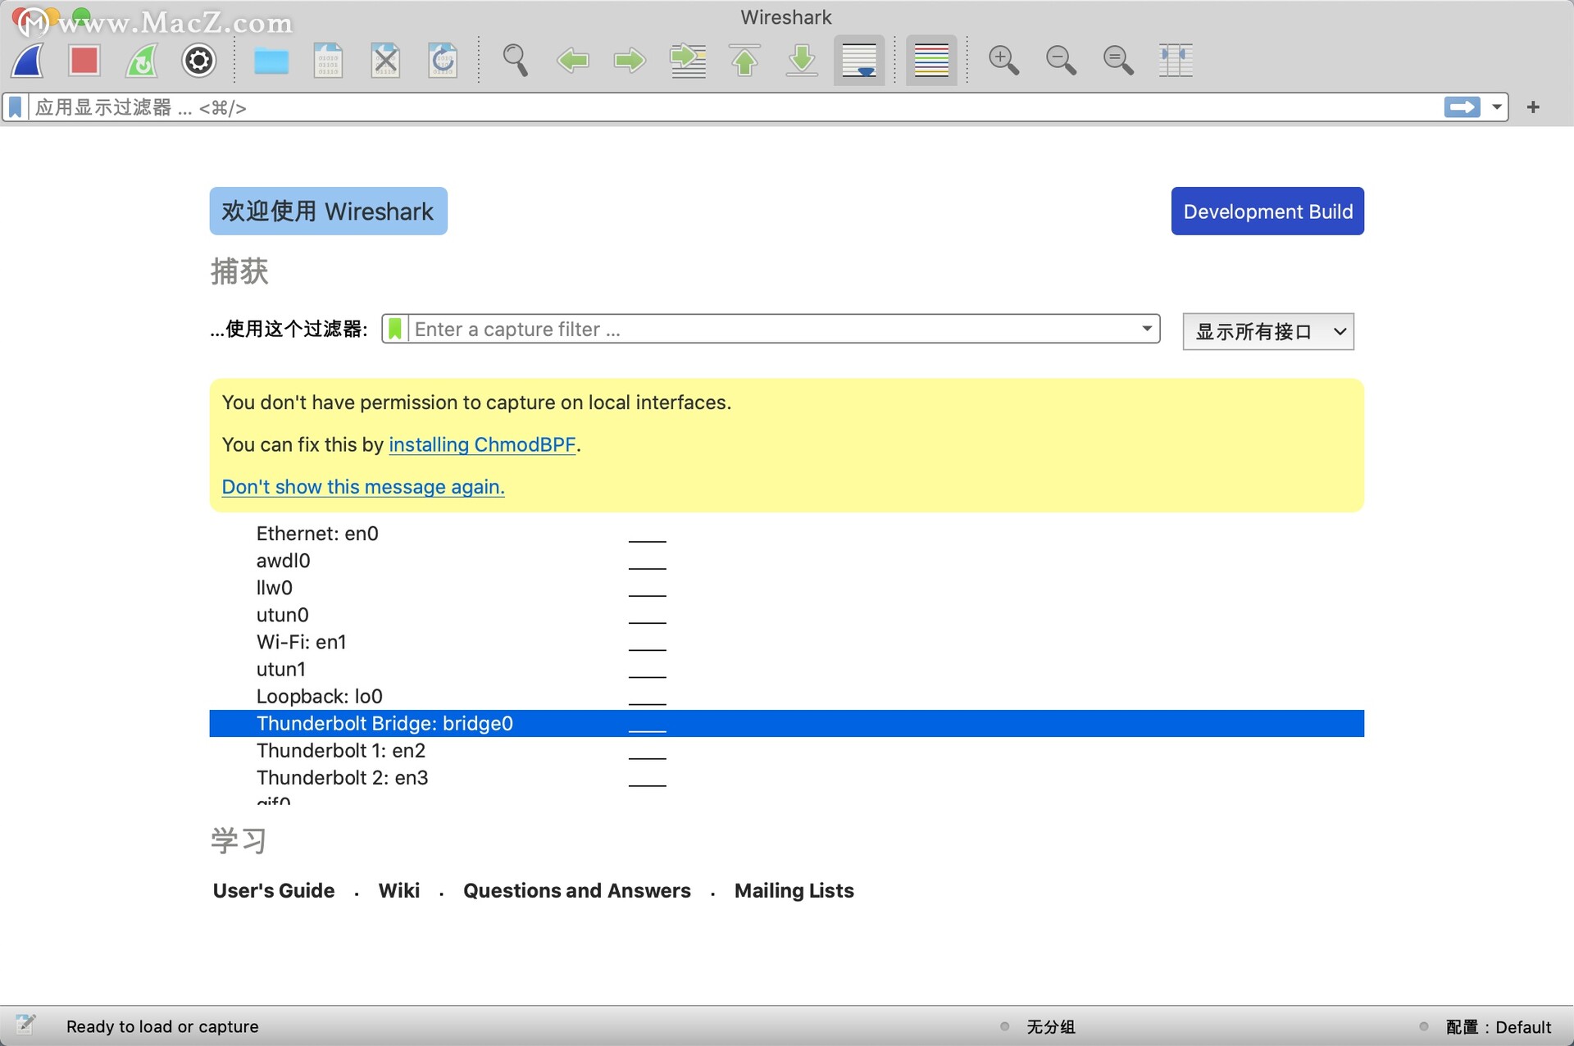Toggle auto-scroll during live capture
This screenshot has width=1574, height=1046.
coord(859,61)
